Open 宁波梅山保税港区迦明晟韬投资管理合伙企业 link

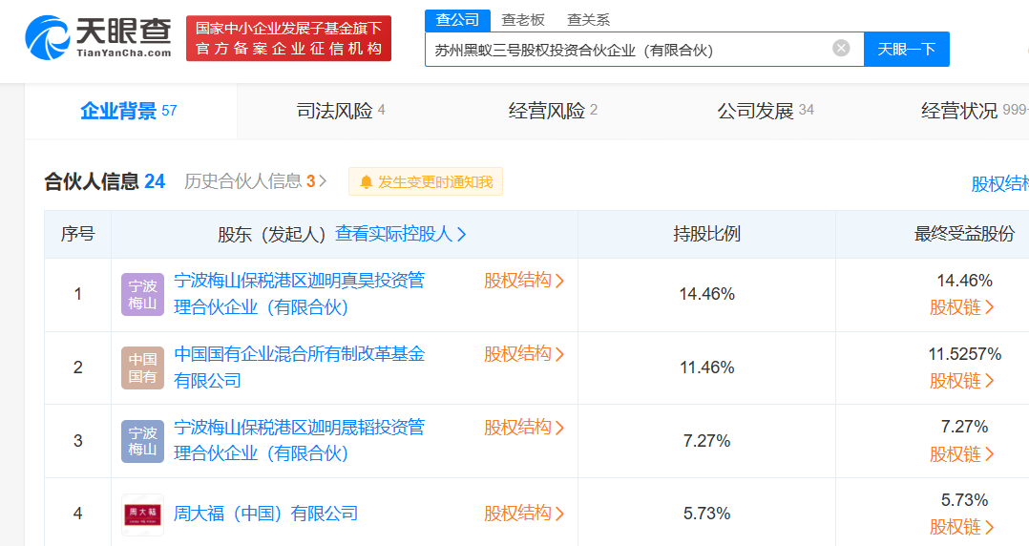click(300, 440)
